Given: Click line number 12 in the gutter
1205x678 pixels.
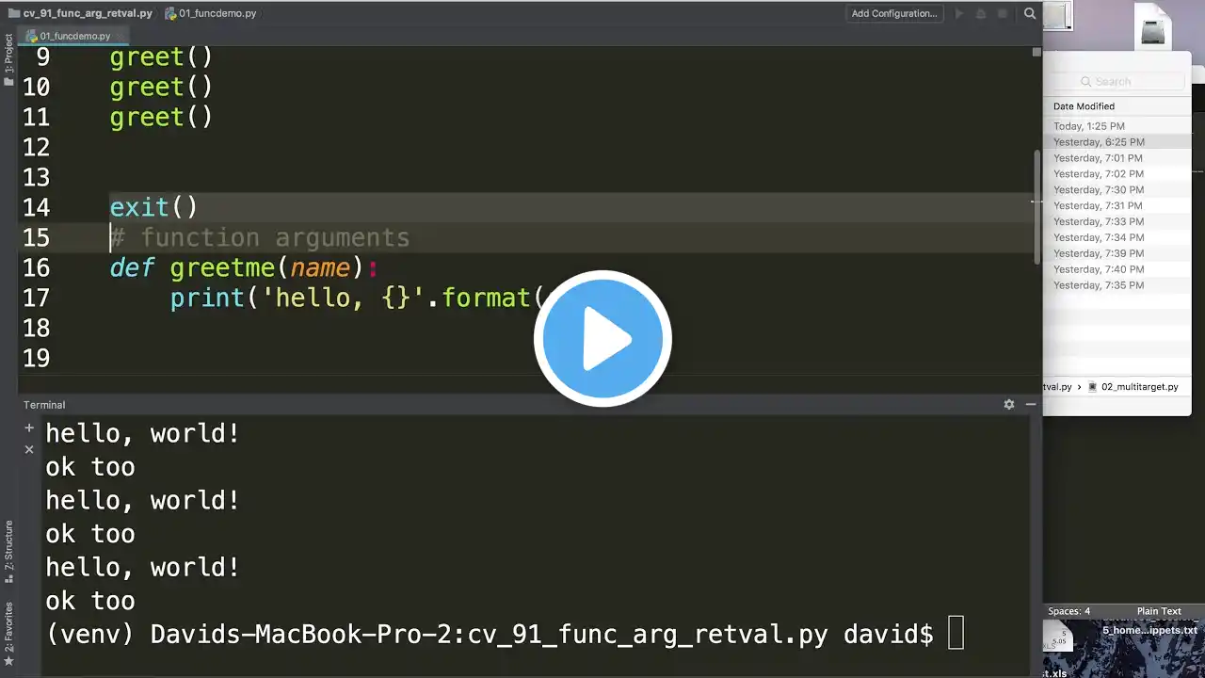Looking at the screenshot, I should pyautogui.click(x=36, y=147).
